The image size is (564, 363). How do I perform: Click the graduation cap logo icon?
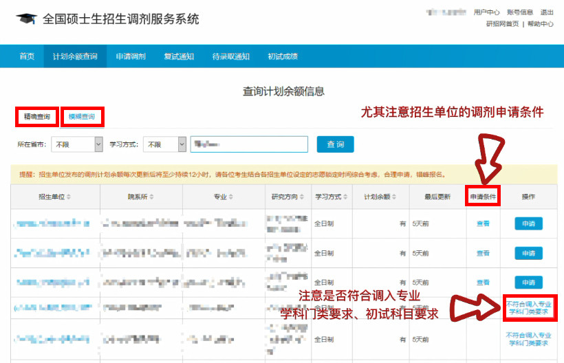point(26,19)
